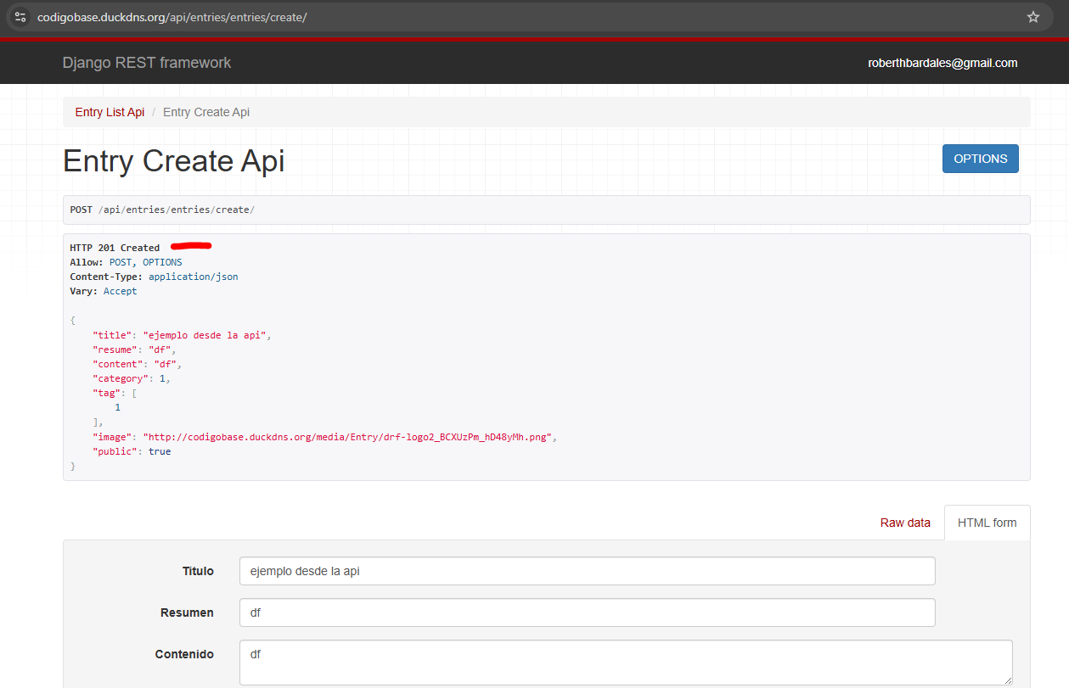The image size is (1069, 688).
Task: Open the Django REST framework home link
Action: [146, 63]
